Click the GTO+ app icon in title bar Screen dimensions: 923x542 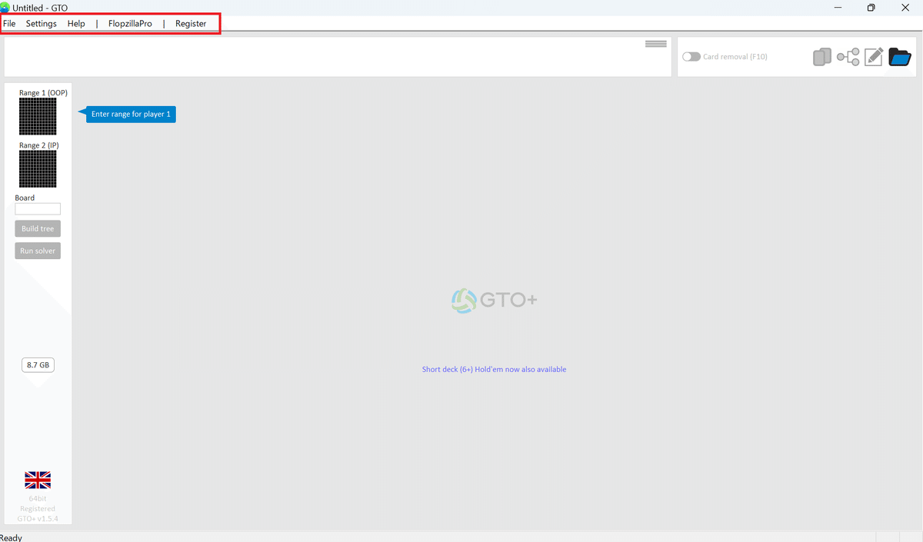pos(5,8)
